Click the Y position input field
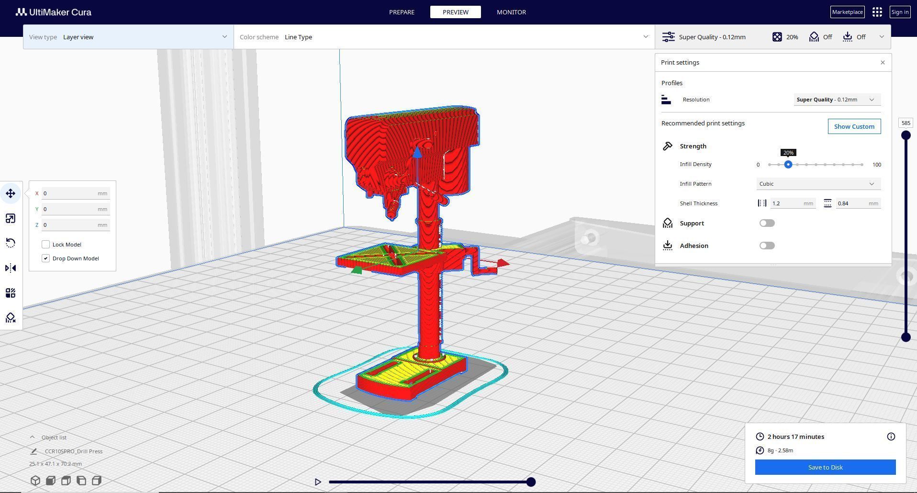 click(76, 209)
